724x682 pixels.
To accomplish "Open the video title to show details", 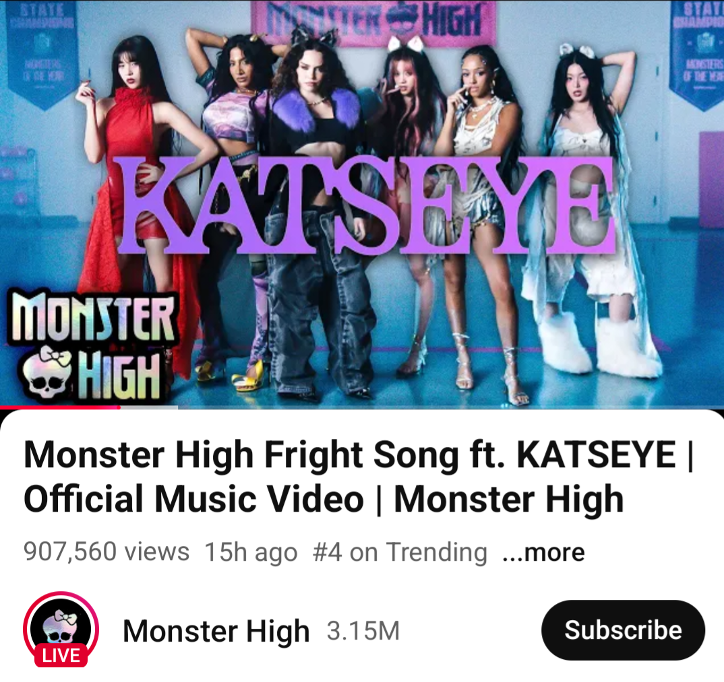I will [359, 477].
